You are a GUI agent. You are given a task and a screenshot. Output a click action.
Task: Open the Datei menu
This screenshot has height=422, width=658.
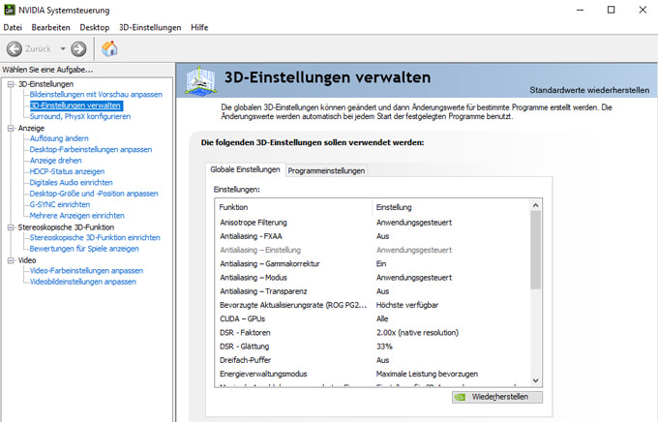coord(13,27)
